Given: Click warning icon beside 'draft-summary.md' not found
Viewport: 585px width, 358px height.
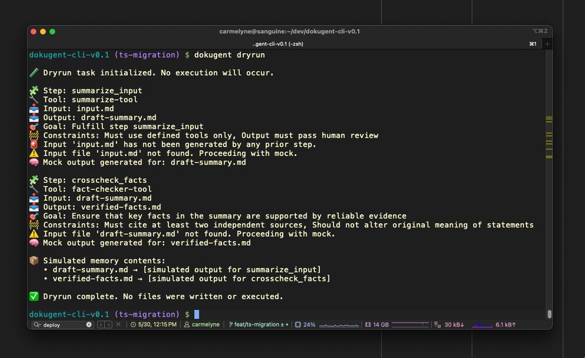Looking at the screenshot, I should 34,234.
